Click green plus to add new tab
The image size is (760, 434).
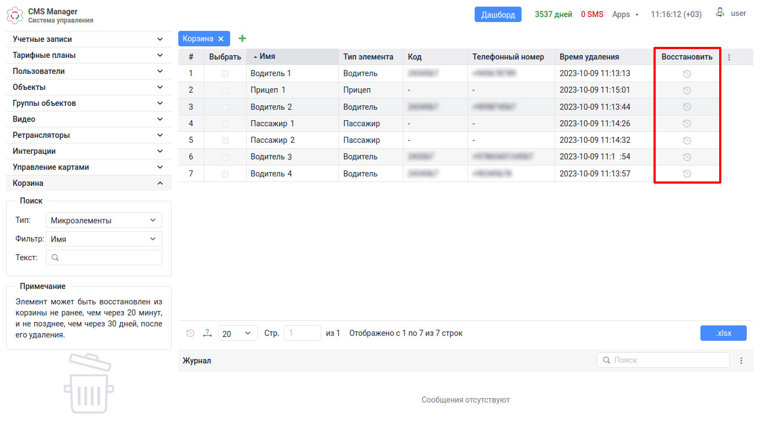tap(242, 39)
